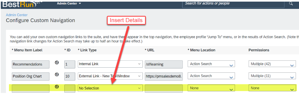
Task: Click the Admin Center breadcrumb link
Action: 17,15
